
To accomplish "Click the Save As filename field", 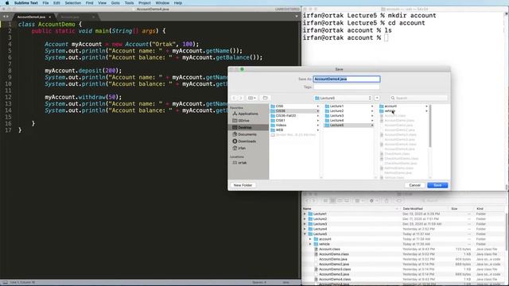I will tap(347, 79).
